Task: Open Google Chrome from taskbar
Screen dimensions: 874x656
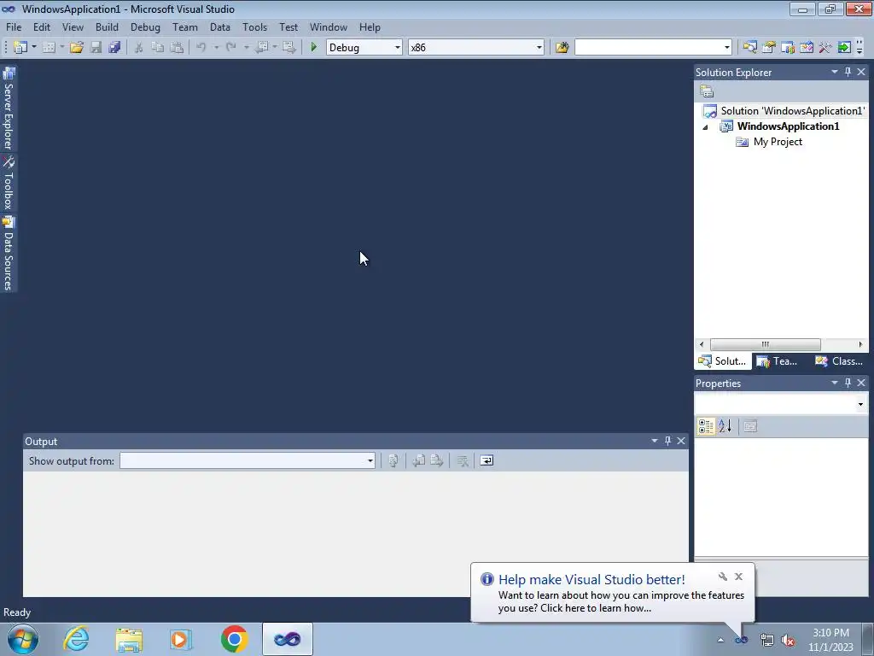Action: tap(234, 639)
